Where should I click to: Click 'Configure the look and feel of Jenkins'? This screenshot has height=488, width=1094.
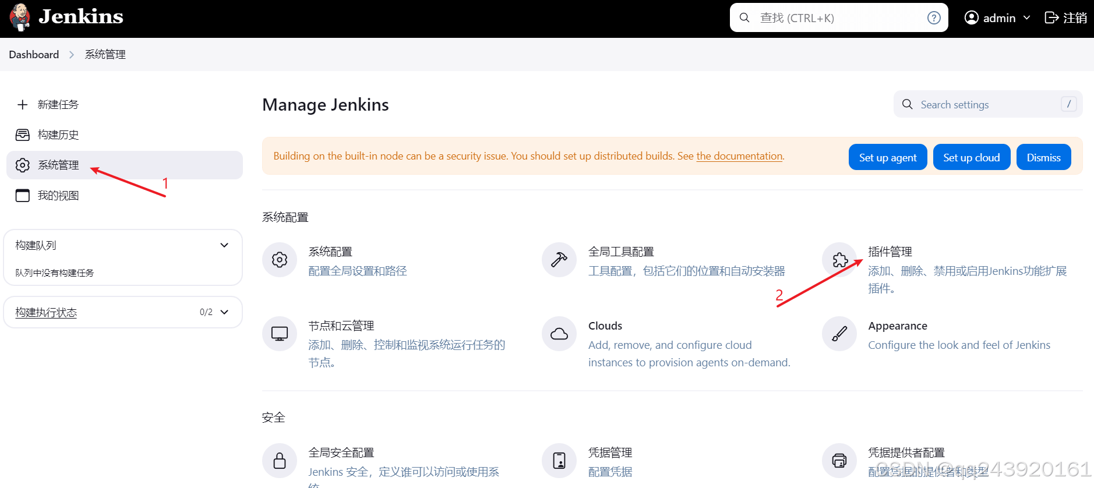[x=959, y=345]
